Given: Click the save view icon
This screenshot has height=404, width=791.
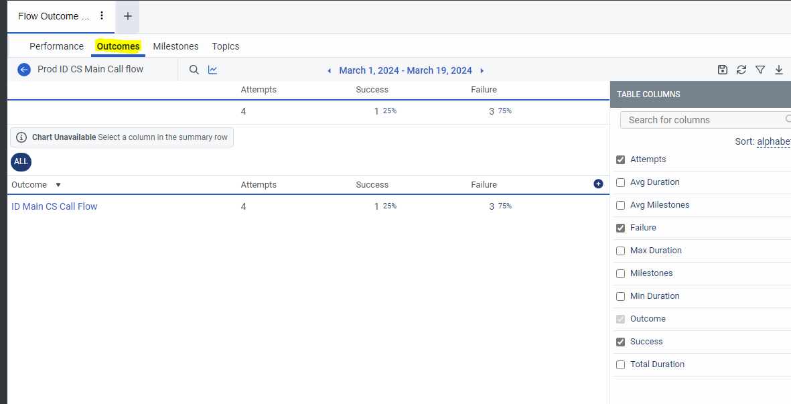Looking at the screenshot, I should (x=723, y=70).
